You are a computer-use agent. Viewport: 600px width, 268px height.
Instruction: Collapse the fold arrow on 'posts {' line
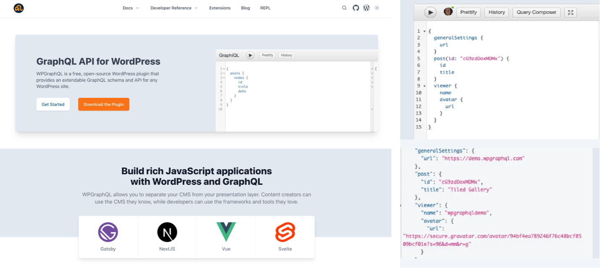(x=224, y=73)
